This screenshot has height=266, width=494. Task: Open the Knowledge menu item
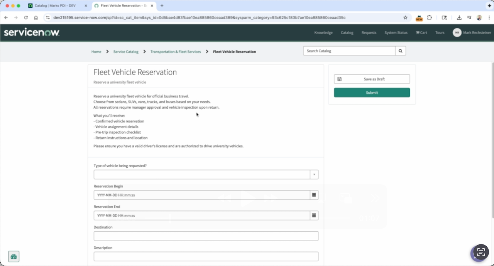323,33
